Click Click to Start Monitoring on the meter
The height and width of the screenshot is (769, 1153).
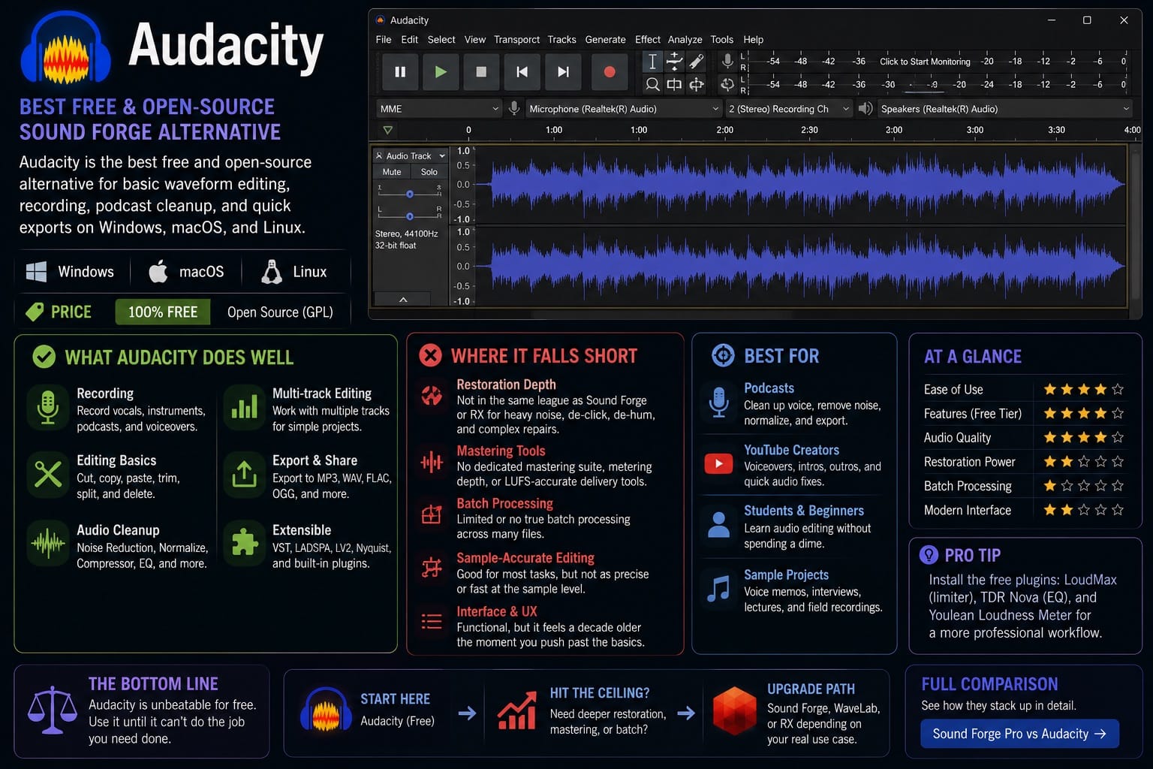(x=925, y=62)
